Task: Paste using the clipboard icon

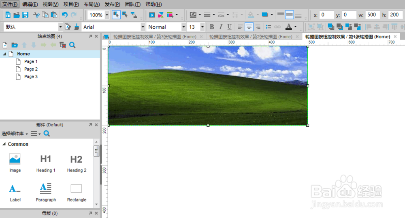Action: [x=54, y=15]
